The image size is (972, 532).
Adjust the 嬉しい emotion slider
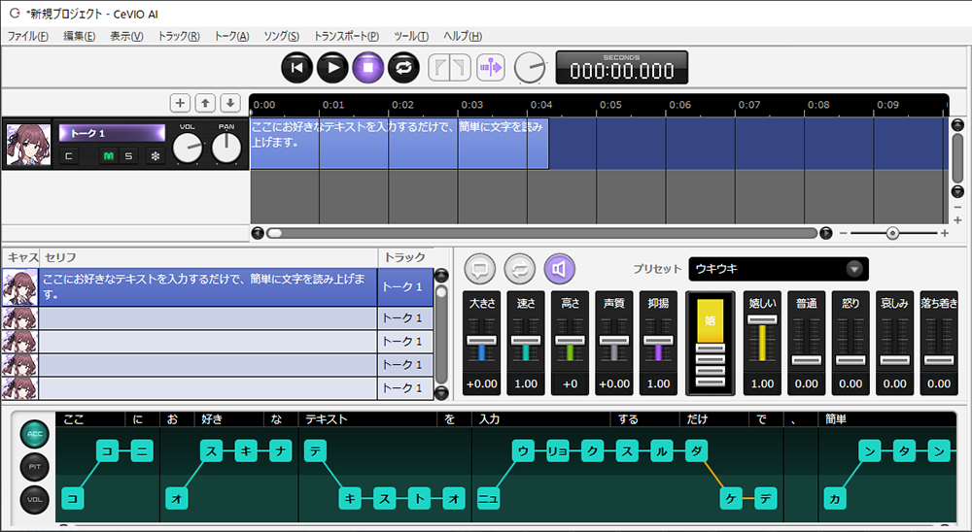coord(762,319)
